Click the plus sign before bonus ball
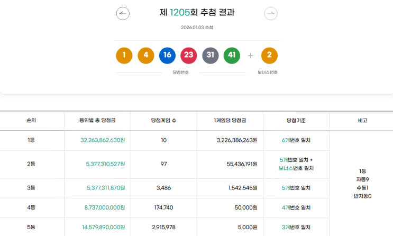Image resolution: width=393 pixels, height=236 pixels. pyautogui.click(x=250, y=56)
